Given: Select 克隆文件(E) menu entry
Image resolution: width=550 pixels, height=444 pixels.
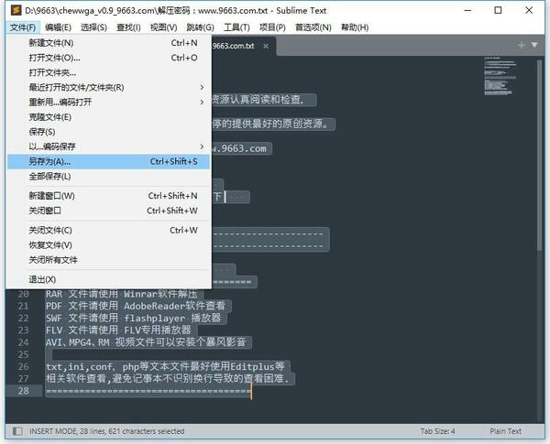Looking at the screenshot, I should [108, 117].
